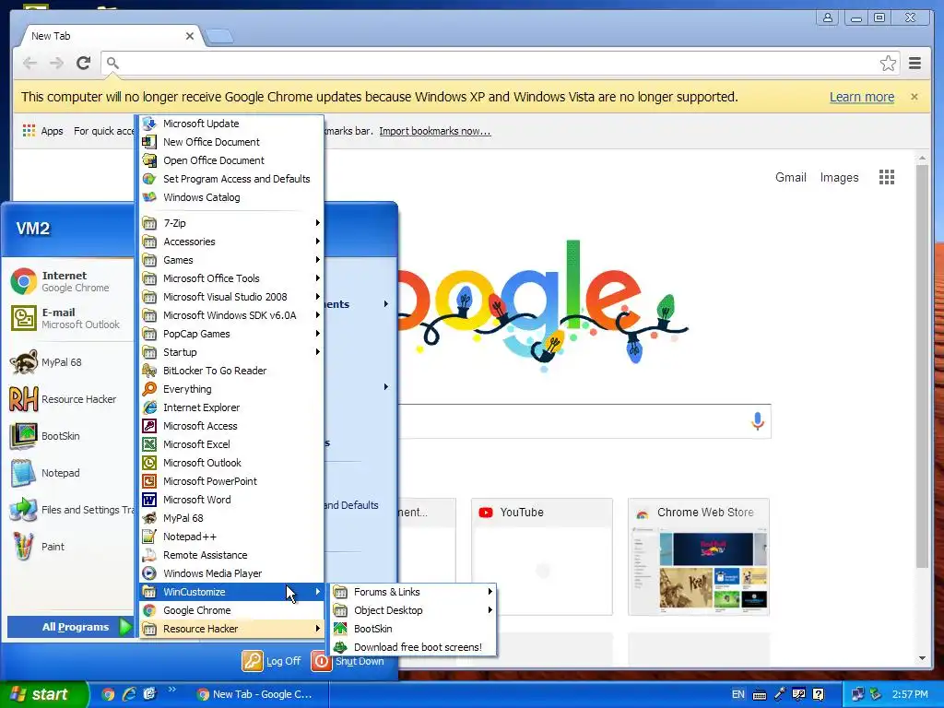This screenshot has width=944, height=708.
Task: Open Gmail link
Action: 790,178
